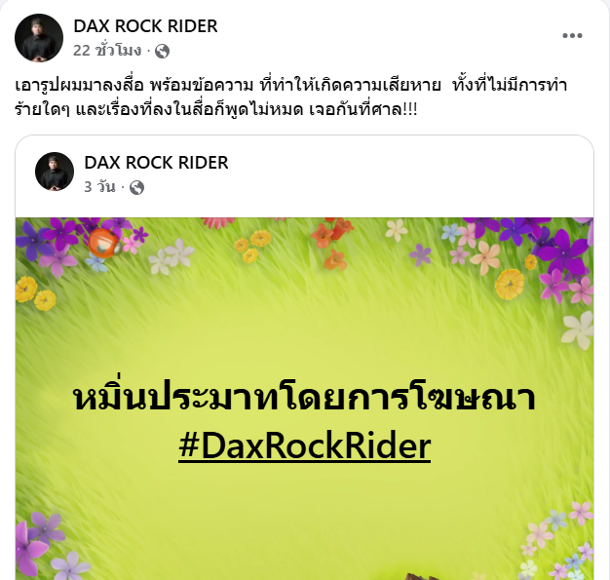Image resolution: width=610 pixels, height=580 pixels.
Task: Open the DAX ROCK RIDER name in shared post
Action: pos(156,163)
